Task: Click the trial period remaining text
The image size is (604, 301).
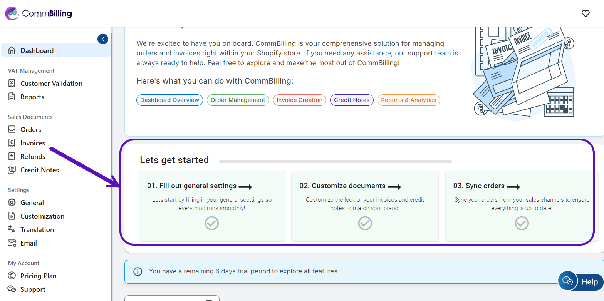Action: click(x=244, y=271)
